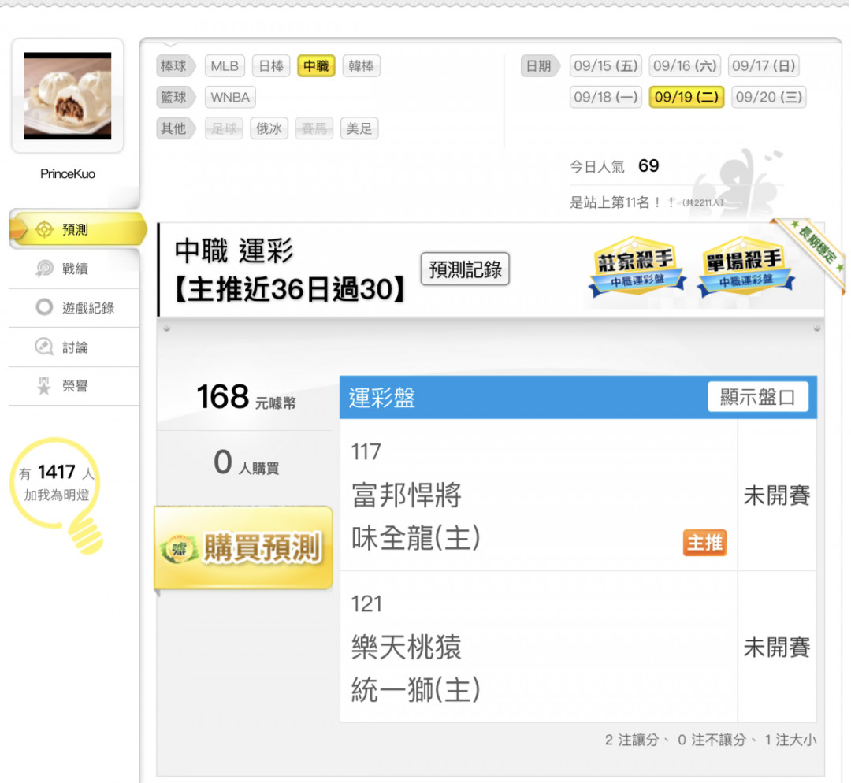Open the 預測記錄 button
The width and height of the screenshot is (851, 783).
465,269
